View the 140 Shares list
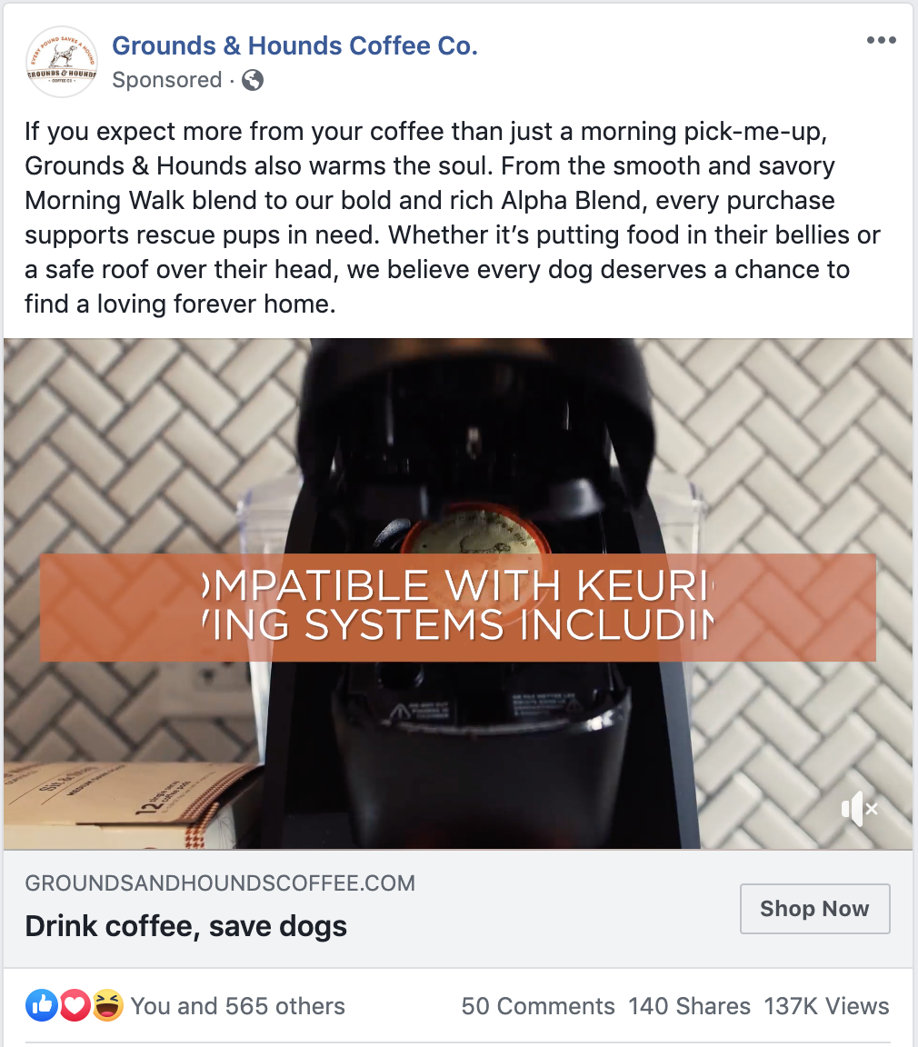Image resolution: width=918 pixels, height=1047 pixels. pyautogui.click(x=690, y=1005)
